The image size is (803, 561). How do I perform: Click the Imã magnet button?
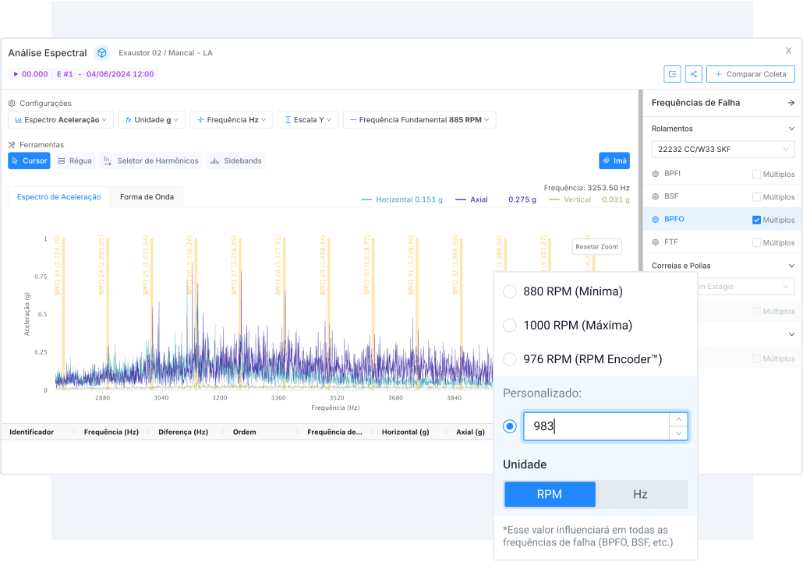pos(614,161)
